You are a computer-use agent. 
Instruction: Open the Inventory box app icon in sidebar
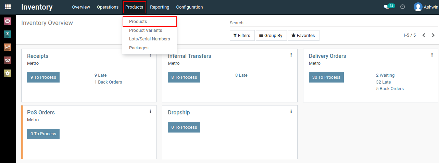pyautogui.click(x=8, y=60)
